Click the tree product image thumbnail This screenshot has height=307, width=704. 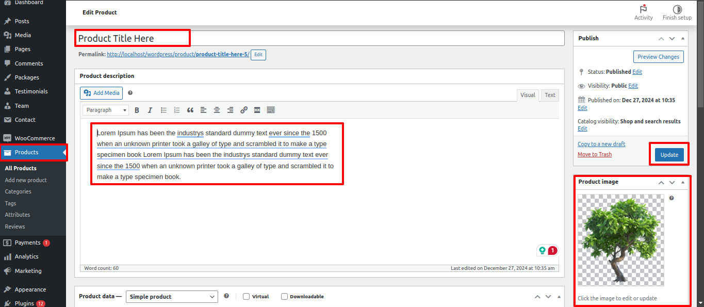click(x=620, y=240)
